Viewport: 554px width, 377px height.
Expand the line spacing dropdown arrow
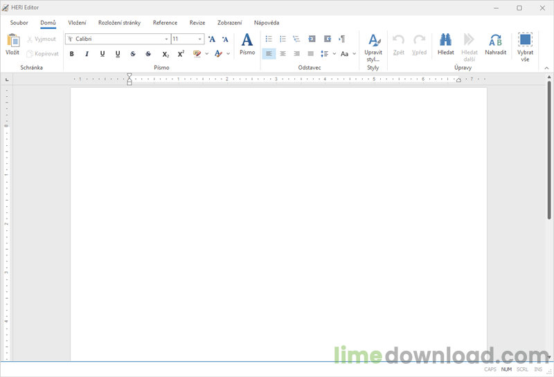[x=334, y=54]
